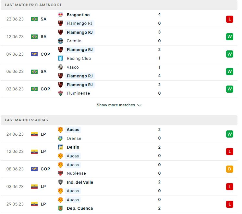Click the Orense team crest
Image resolution: width=242 pixels, height=214 pixels.
tap(60, 138)
